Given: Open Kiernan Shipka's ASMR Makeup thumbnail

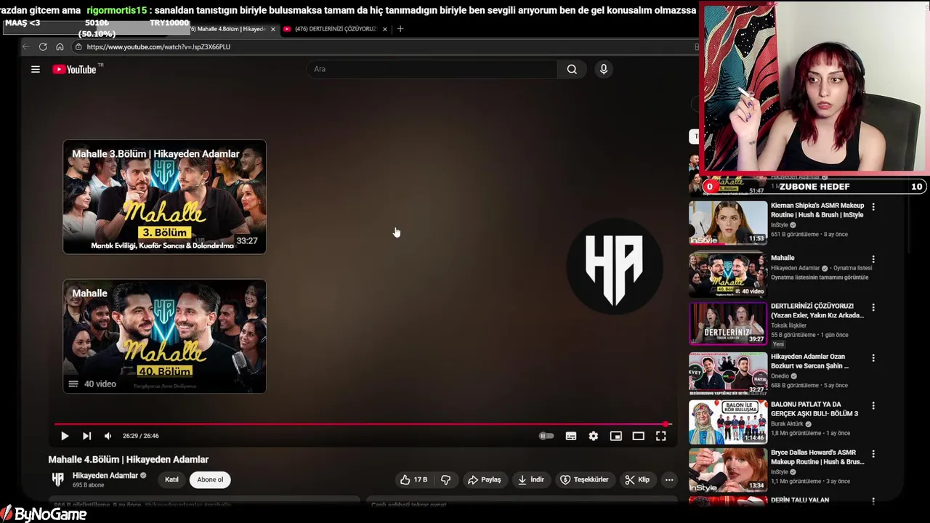Looking at the screenshot, I should (x=728, y=223).
